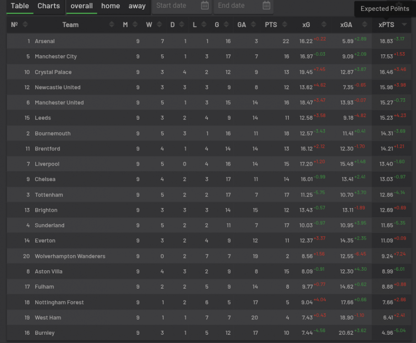This screenshot has height=343, width=416.
Task: Click the Start date input field
Action: (176, 6)
